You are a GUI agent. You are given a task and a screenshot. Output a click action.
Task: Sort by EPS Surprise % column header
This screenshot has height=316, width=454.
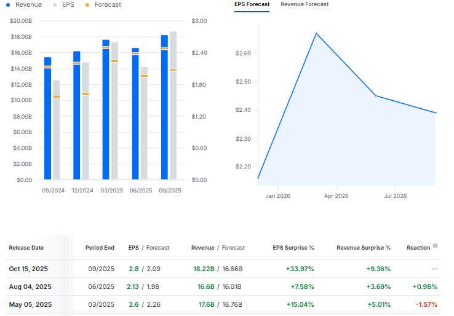[x=293, y=248]
